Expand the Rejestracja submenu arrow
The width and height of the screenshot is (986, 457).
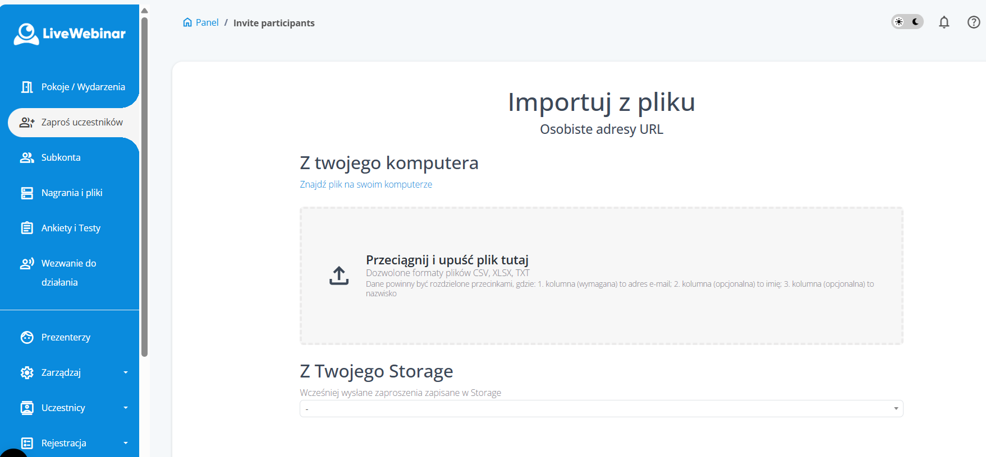(x=126, y=443)
